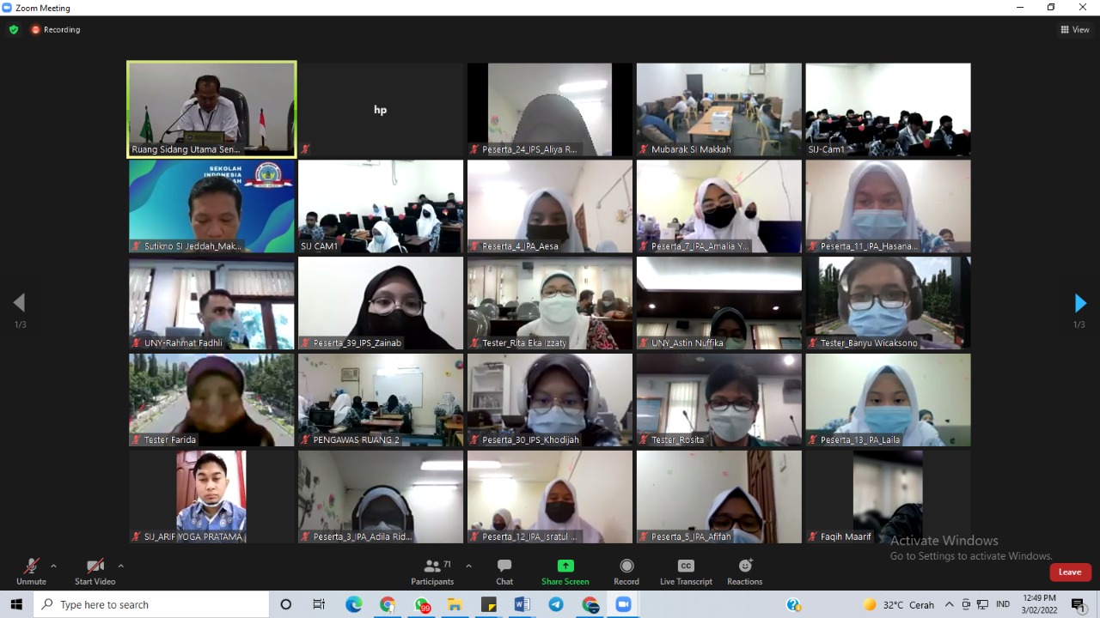Open the Chat panel

(504, 572)
